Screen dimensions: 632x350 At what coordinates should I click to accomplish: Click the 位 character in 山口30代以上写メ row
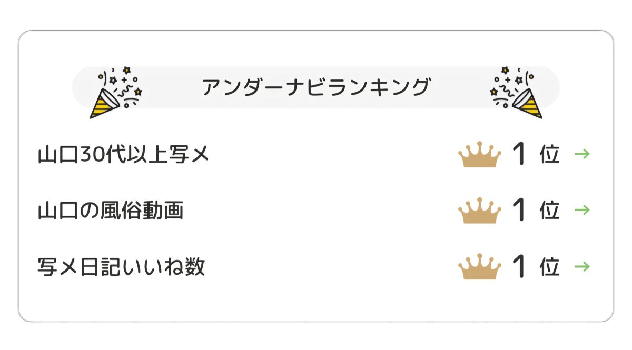[x=549, y=155]
